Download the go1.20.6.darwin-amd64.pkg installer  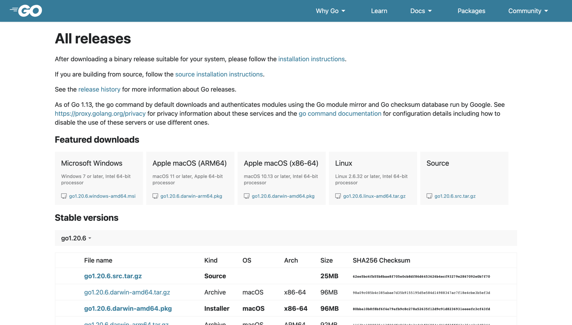[128, 309]
